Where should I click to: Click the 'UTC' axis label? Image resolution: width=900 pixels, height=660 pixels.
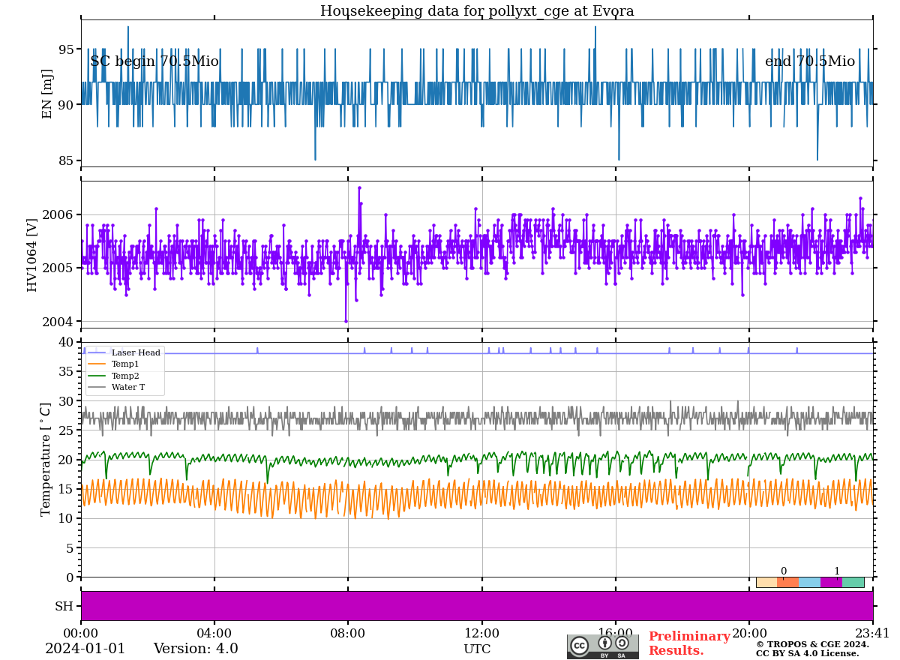pyautogui.click(x=477, y=649)
